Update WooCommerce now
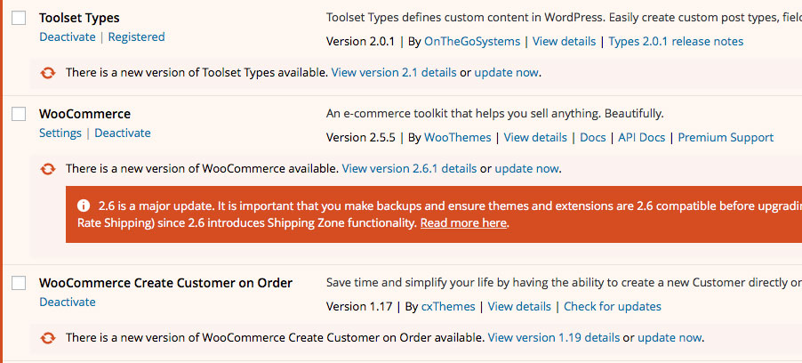The width and height of the screenshot is (802, 363). (x=527, y=168)
